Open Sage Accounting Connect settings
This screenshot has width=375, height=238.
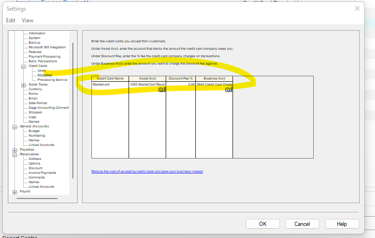coord(49,108)
